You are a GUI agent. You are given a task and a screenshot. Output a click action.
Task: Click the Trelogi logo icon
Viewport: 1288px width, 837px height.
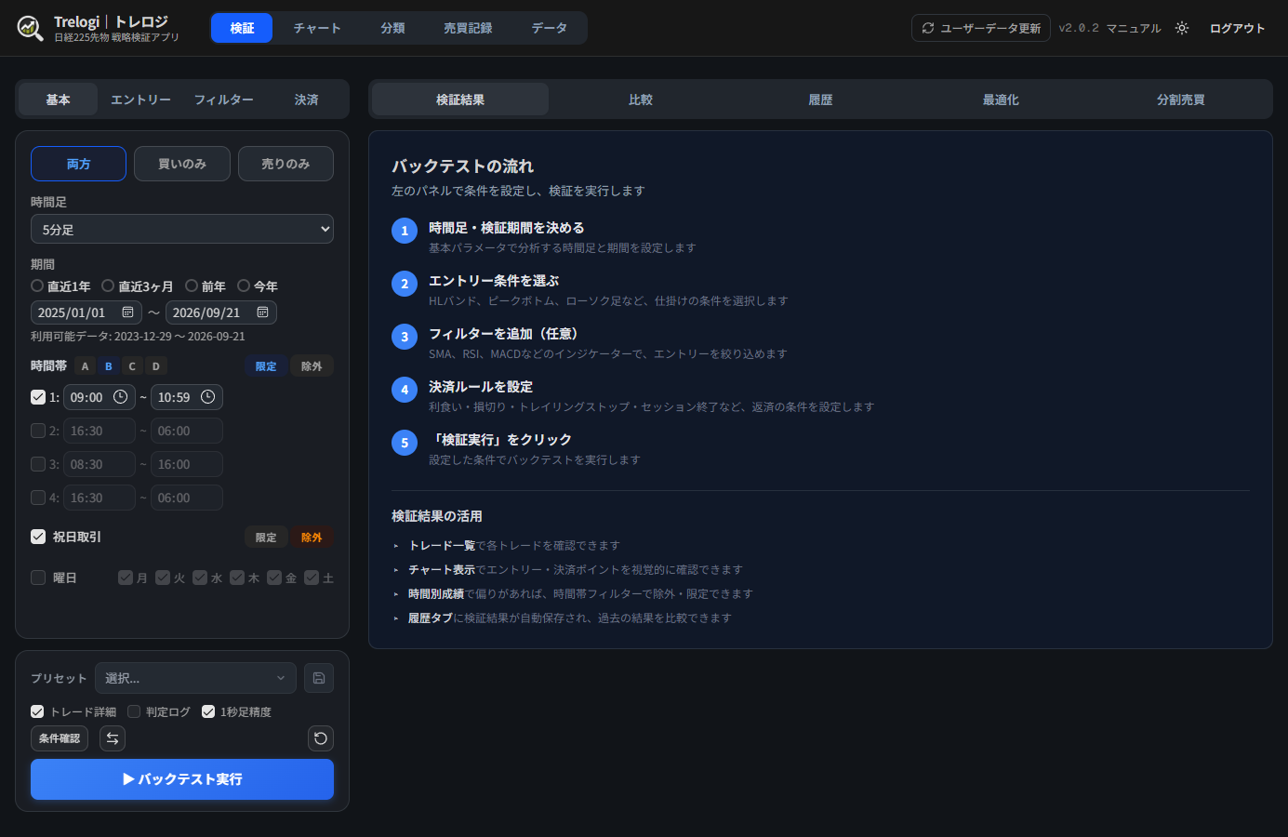pos(30,28)
